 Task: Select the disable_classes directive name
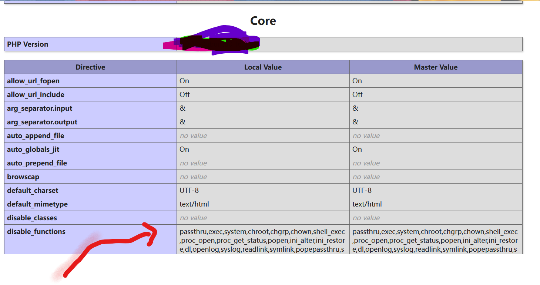coord(32,218)
